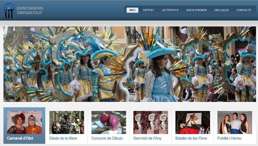Open the Centre d'Iniciatives Turístiques d'Olot title
This screenshot has height=146, width=258.
pos(30,10)
